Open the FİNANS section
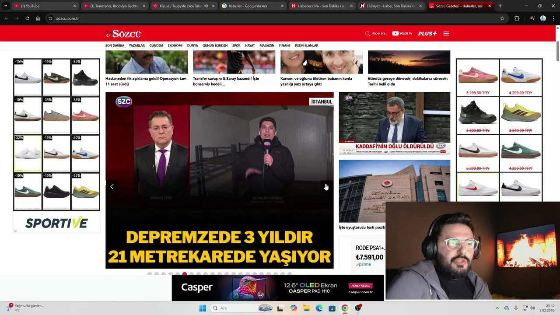Screen dimensions: 560x315 coord(285,45)
